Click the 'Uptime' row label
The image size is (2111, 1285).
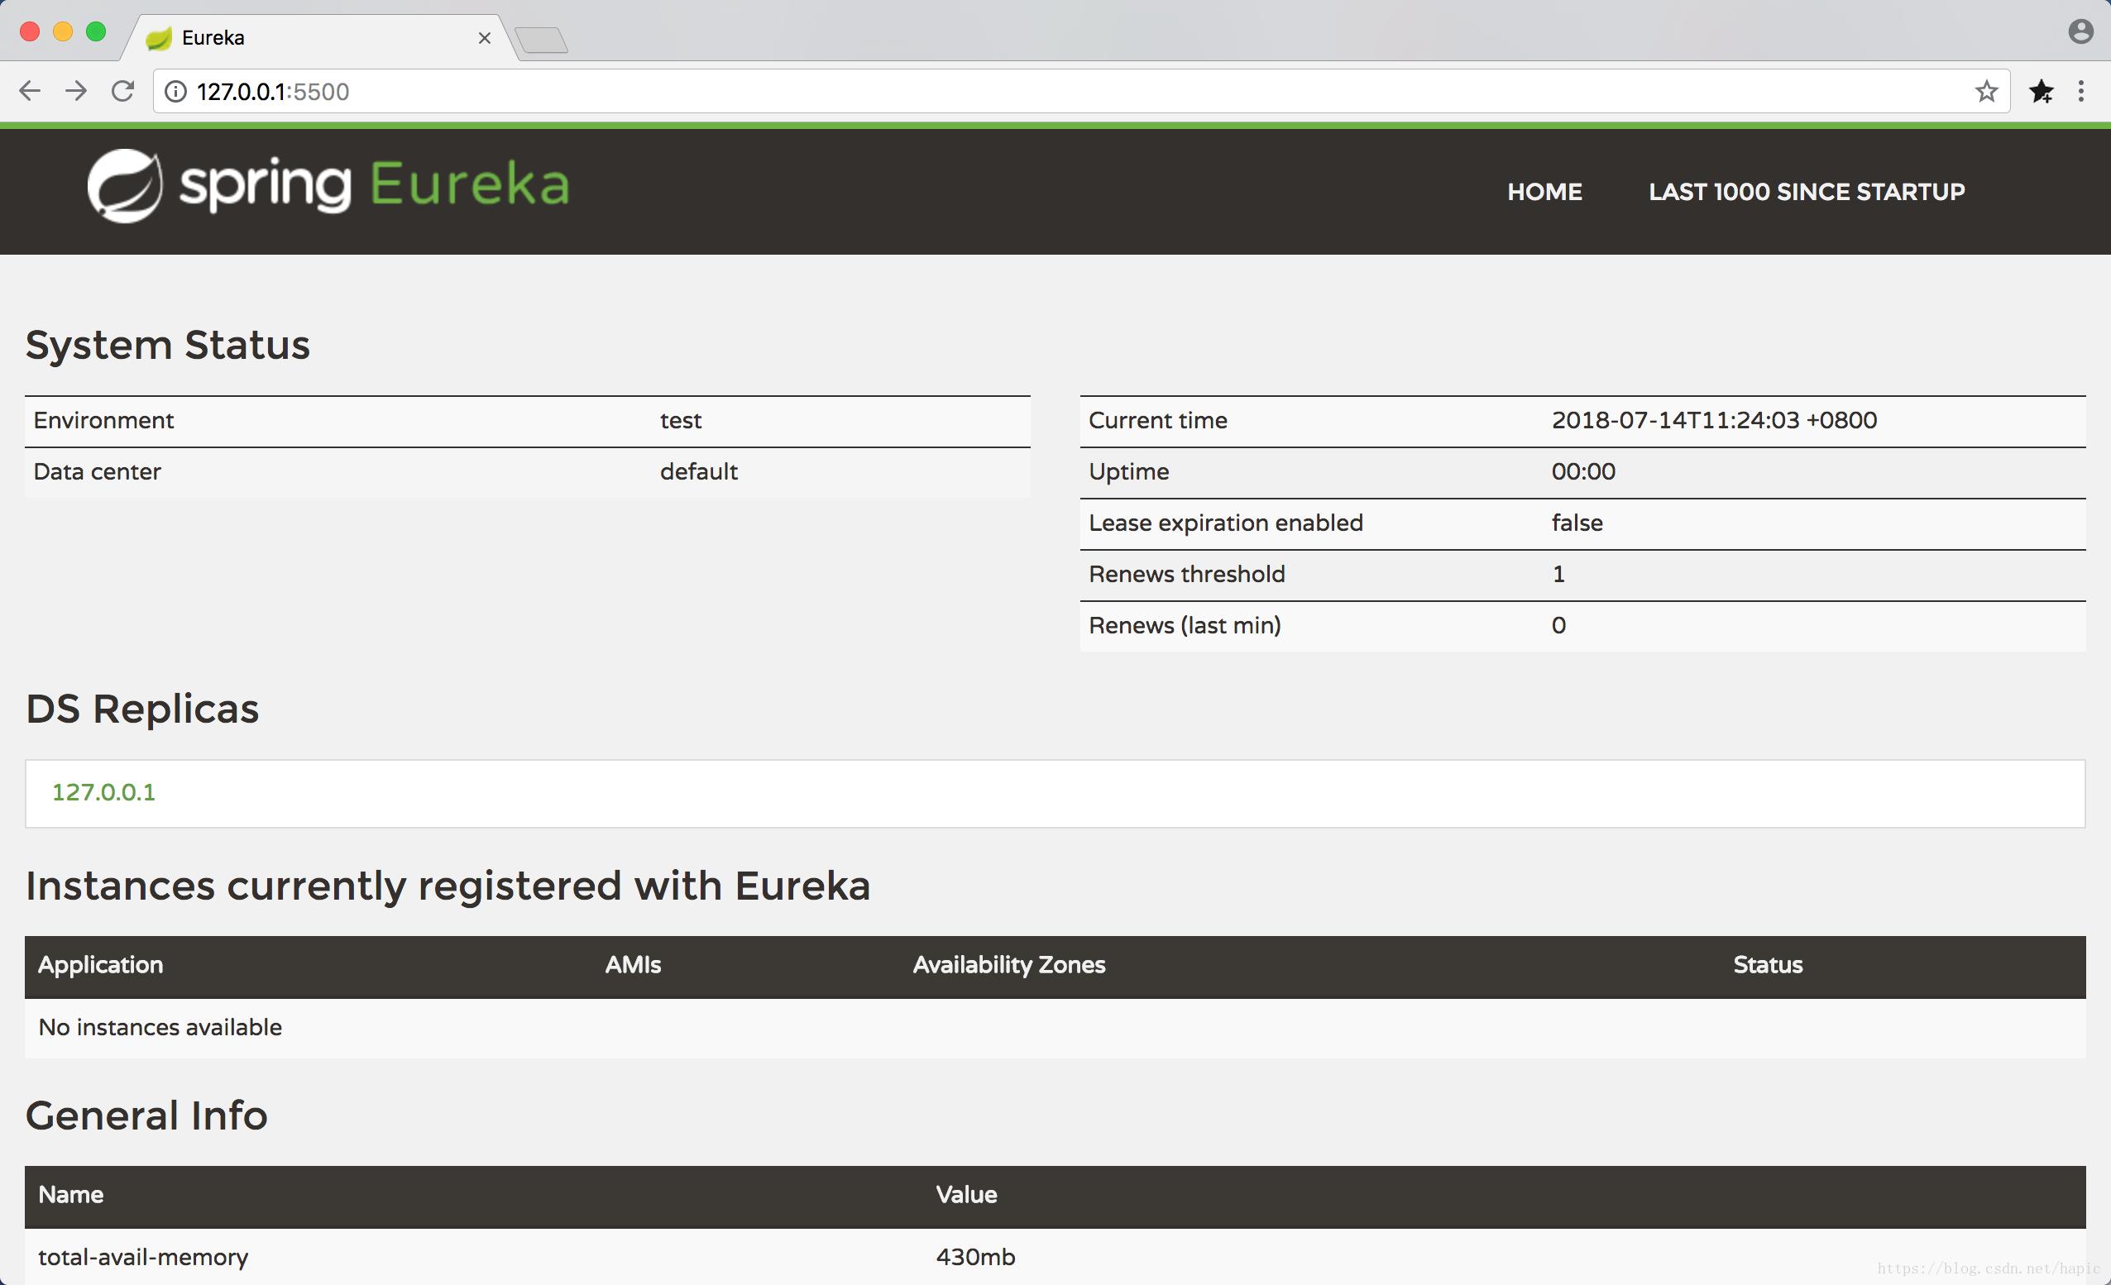tap(1128, 472)
